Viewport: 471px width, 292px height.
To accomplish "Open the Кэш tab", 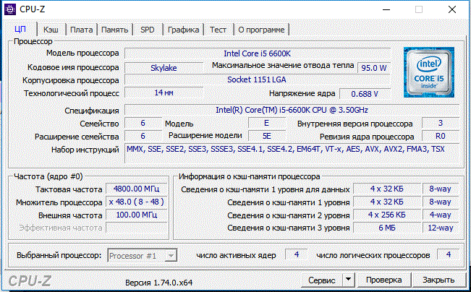I will [x=51, y=30].
